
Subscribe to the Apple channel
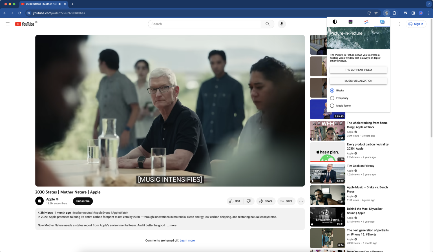(x=83, y=201)
